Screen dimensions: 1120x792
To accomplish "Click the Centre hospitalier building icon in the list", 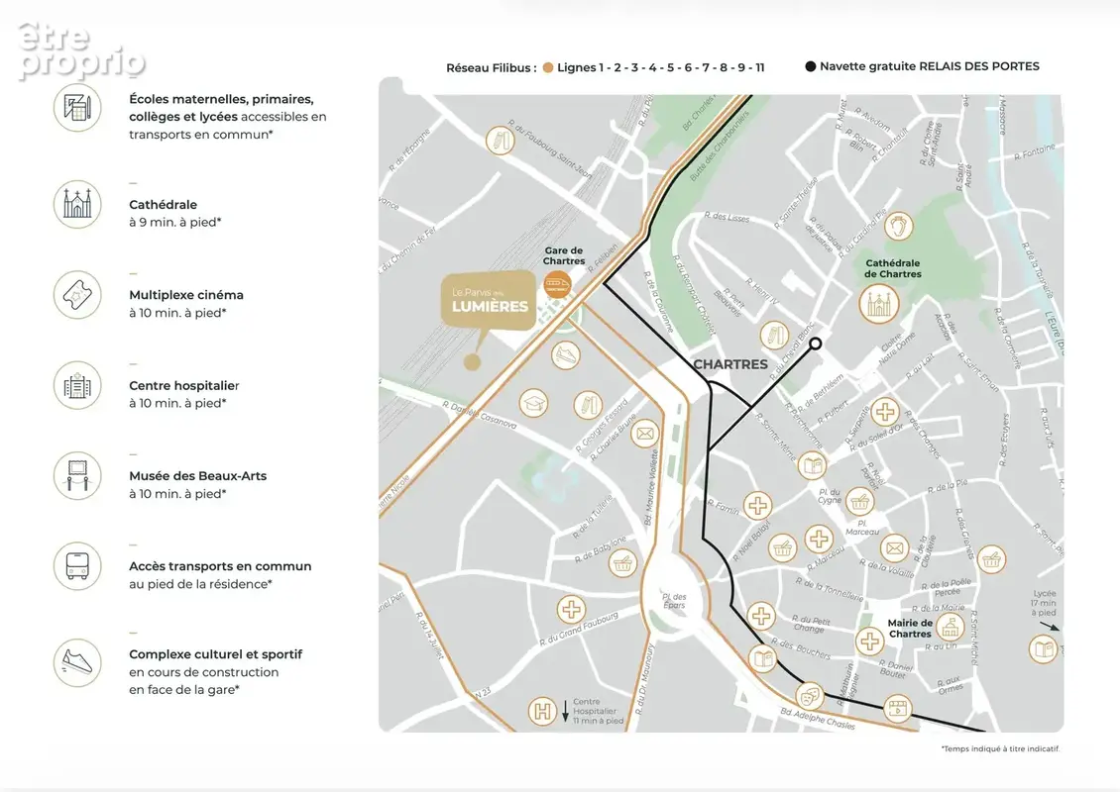I will [x=77, y=385].
